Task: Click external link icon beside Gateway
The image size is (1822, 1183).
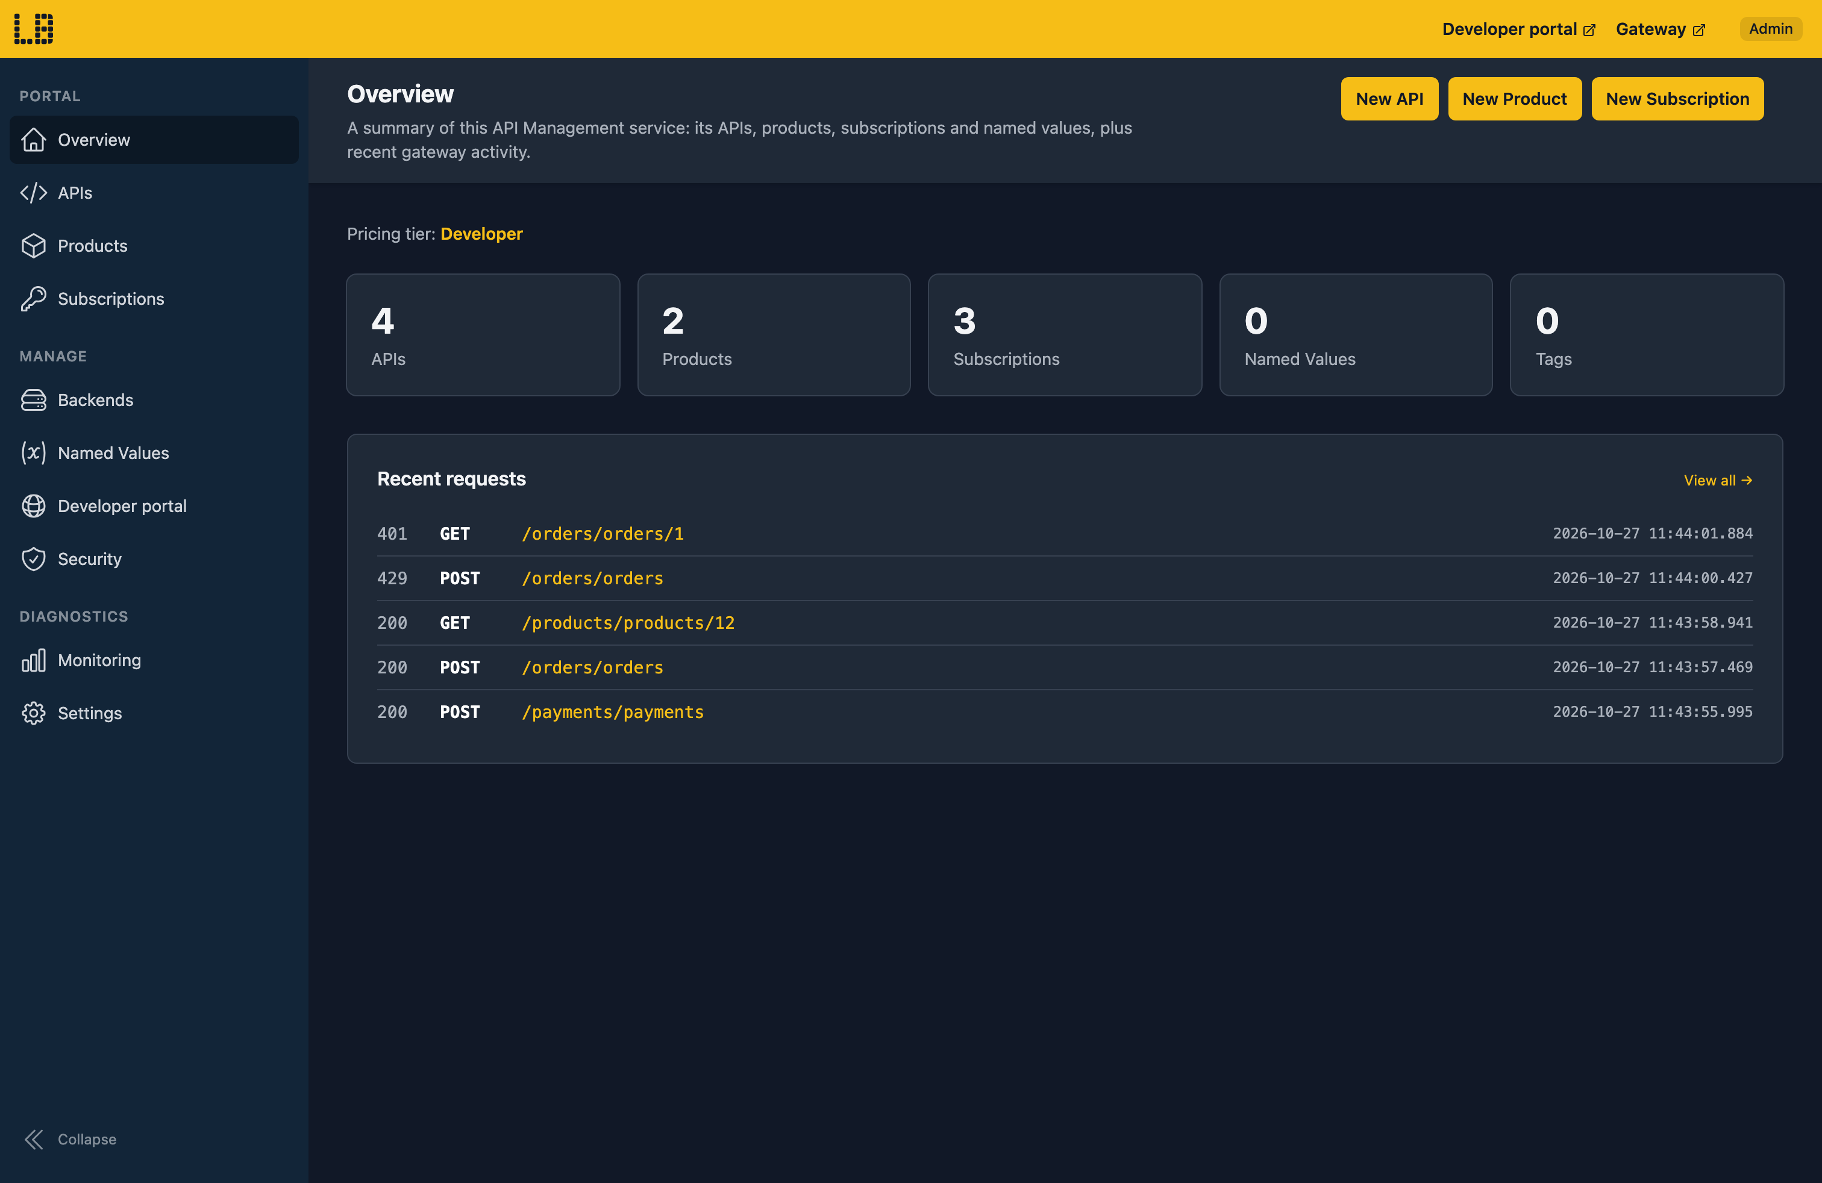Action: click(1698, 30)
